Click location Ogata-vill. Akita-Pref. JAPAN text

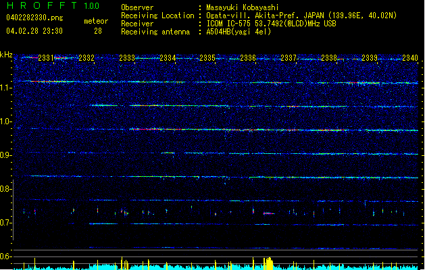click(x=266, y=16)
